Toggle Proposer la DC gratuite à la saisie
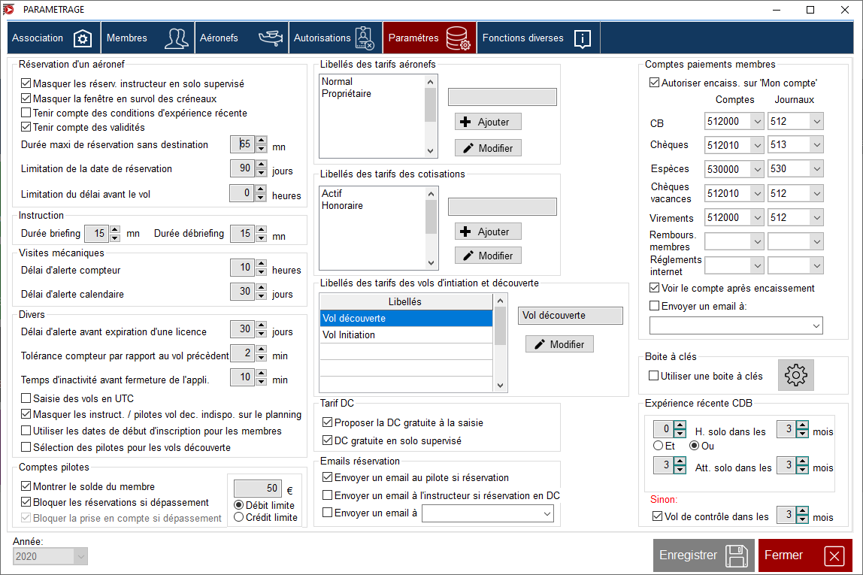 [x=328, y=422]
